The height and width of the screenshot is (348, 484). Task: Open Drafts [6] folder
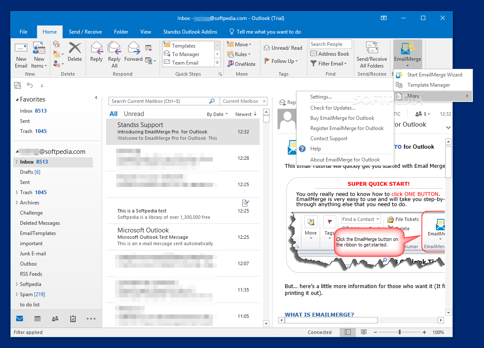30,172
